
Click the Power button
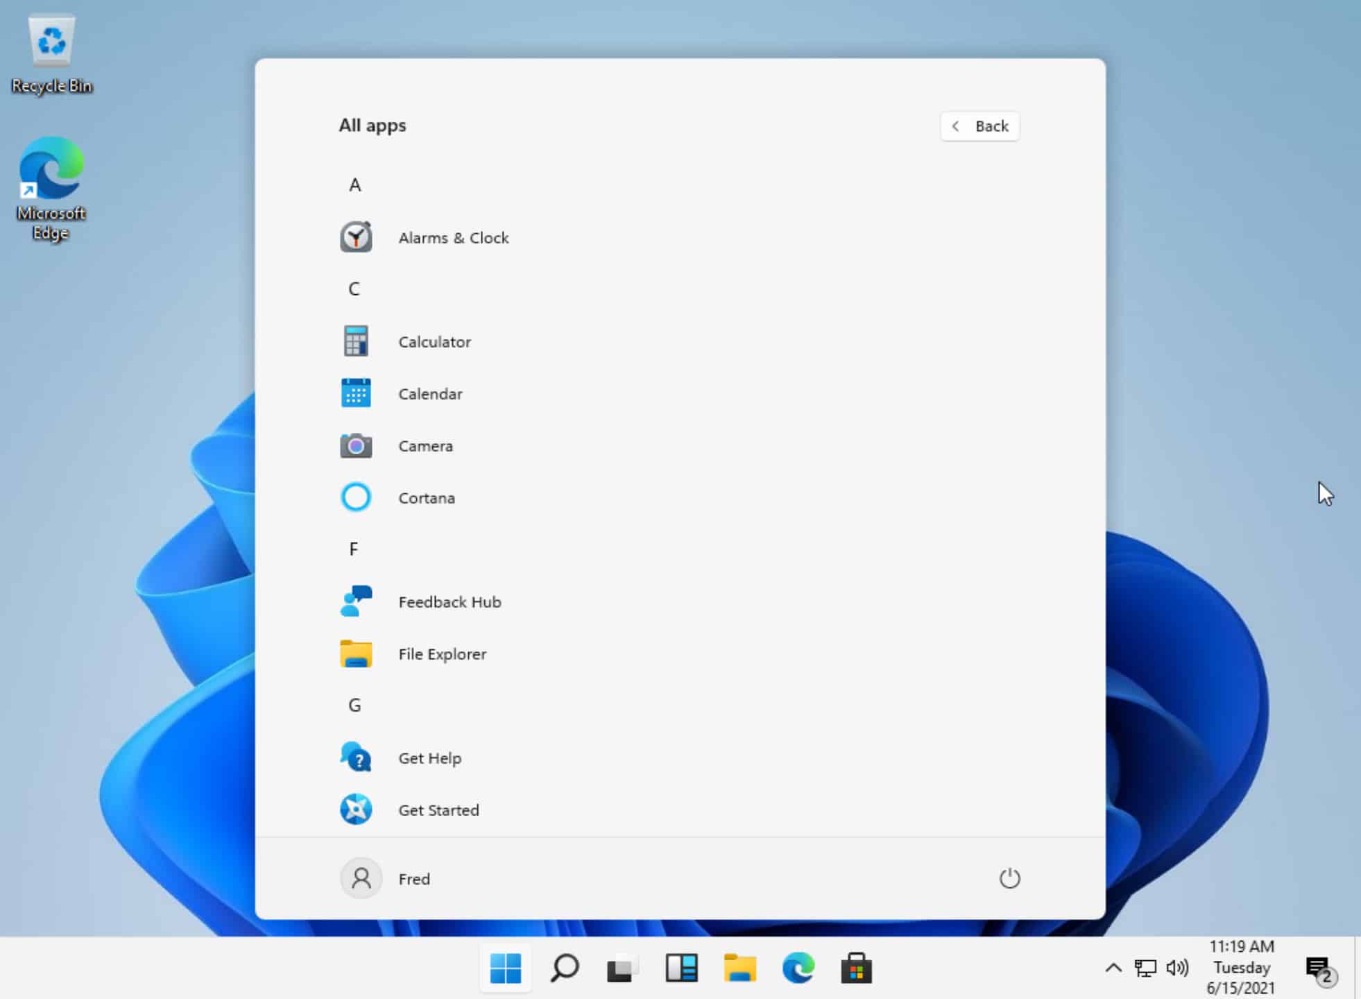(x=1010, y=878)
